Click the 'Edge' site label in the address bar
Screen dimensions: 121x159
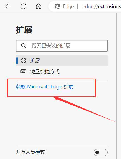[68, 6]
